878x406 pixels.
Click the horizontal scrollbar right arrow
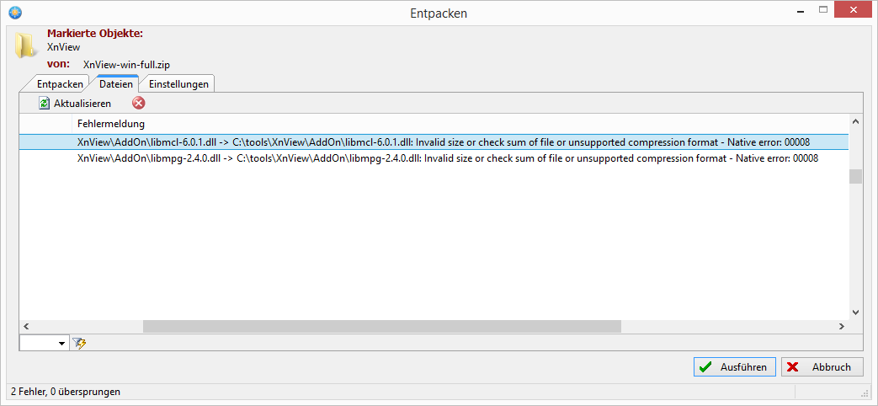click(841, 326)
